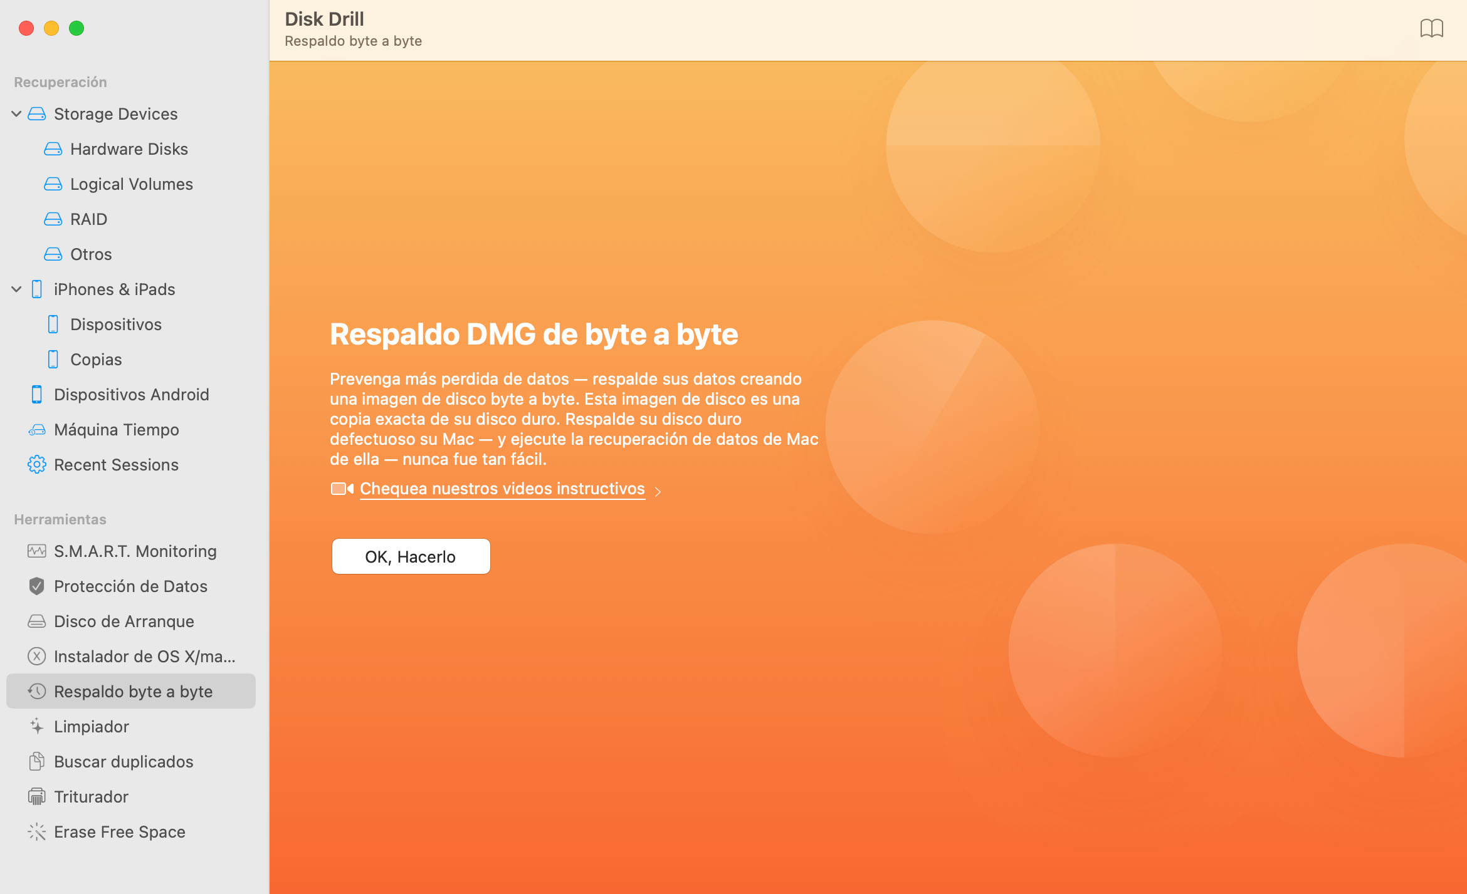Screen dimensions: 1467x894
Task: Click the Limpiador sidebar item
Action: pos(91,725)
